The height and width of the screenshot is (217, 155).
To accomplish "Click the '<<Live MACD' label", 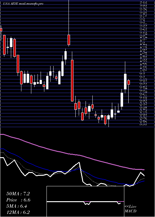I will (x=131, y=209).
